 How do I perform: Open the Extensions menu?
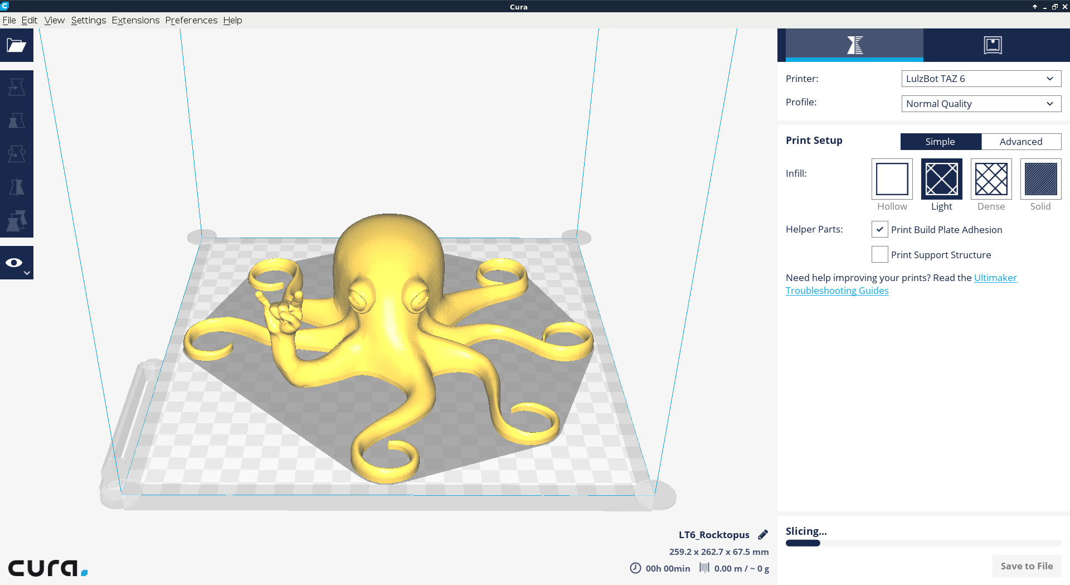tap(135, 20)
